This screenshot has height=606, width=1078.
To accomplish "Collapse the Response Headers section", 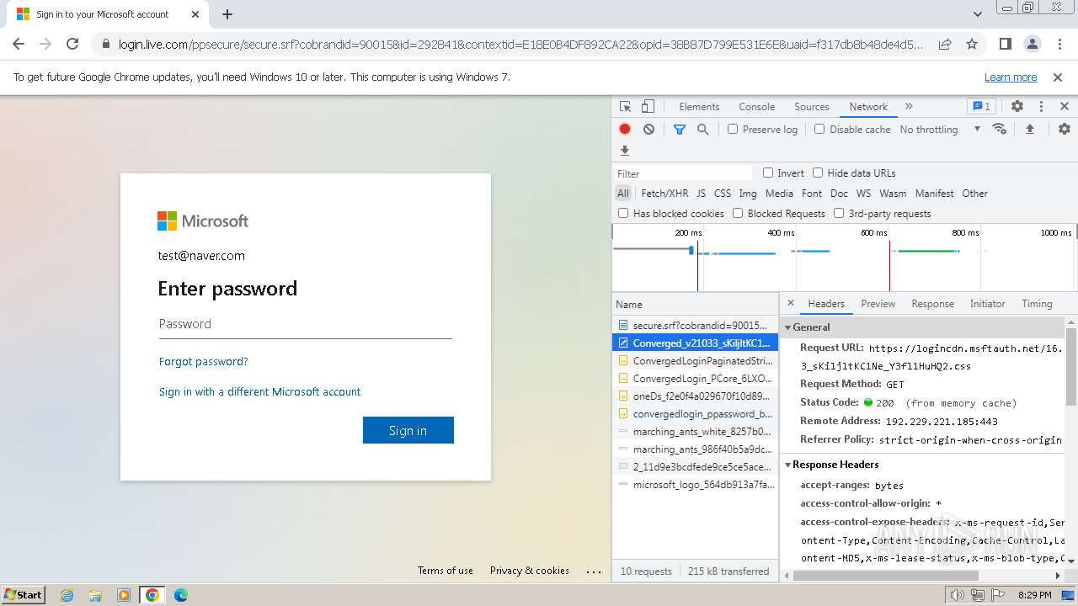I will pyautogui.click(x=788, y=465).
